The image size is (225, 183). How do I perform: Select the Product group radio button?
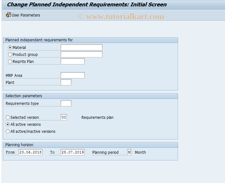click(10, 54)
